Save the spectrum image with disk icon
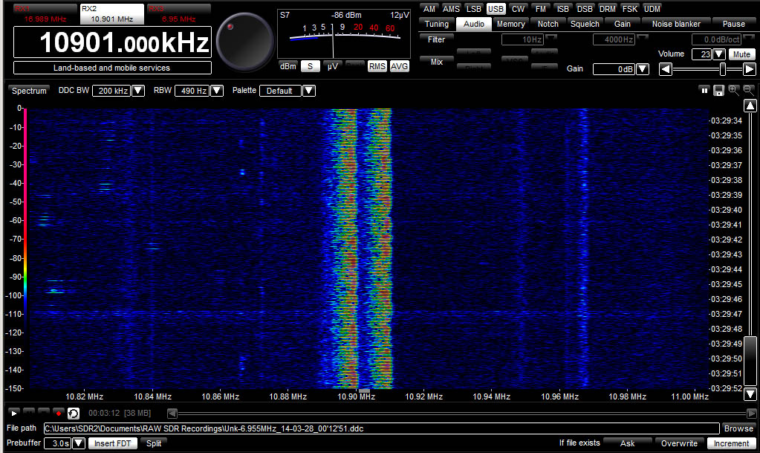The height and width of the screenshot is (453, 760). pos(719,90)
